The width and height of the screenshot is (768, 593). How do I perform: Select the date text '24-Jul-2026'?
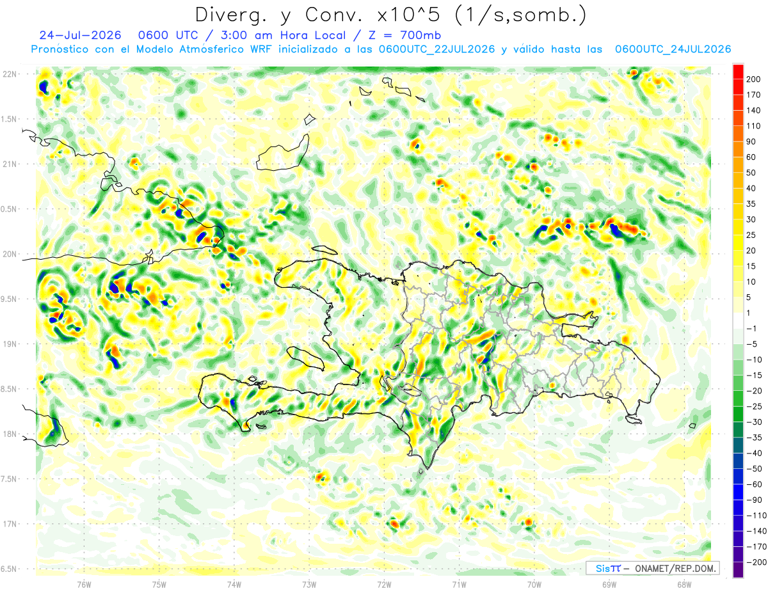(x=81, y=35)
